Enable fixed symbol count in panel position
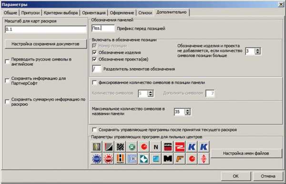This screenshot has height=184, width=286. (94, 82)
